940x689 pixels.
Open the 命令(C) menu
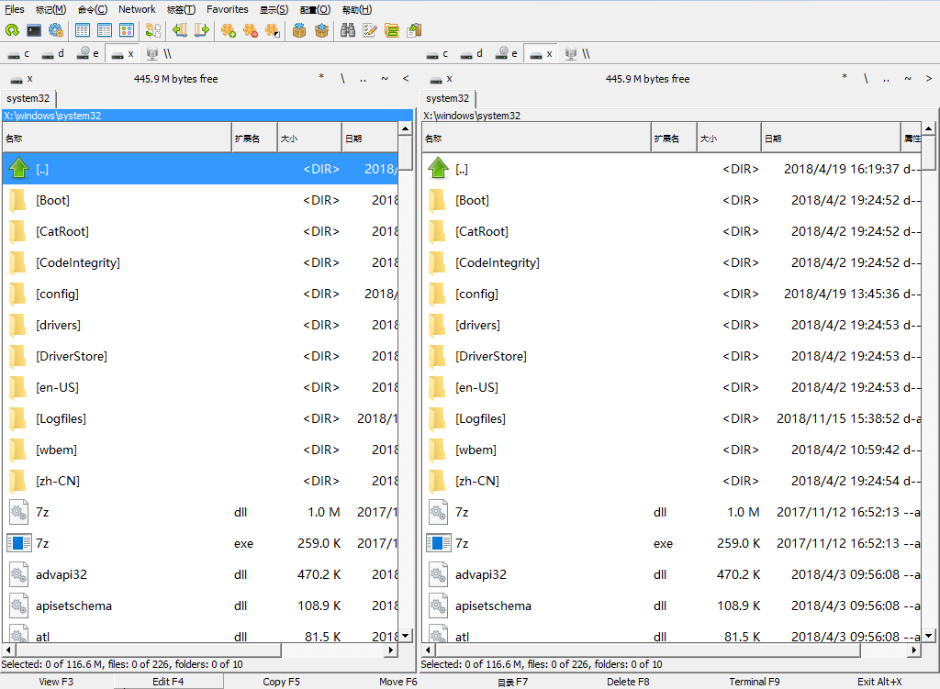click(x=93, y=9)
